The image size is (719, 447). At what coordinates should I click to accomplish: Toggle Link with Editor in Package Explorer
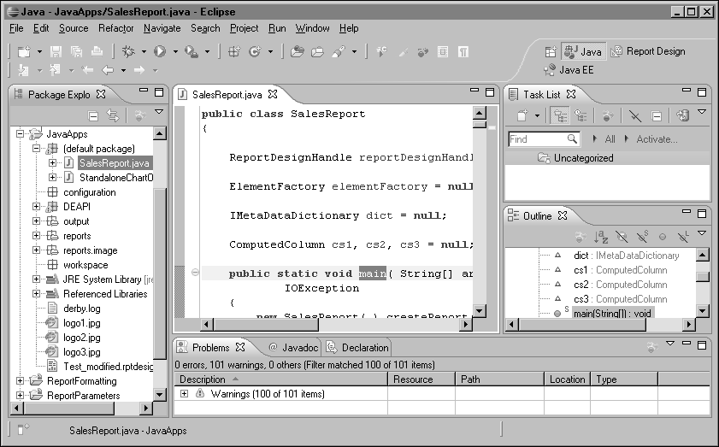[113, 115]
